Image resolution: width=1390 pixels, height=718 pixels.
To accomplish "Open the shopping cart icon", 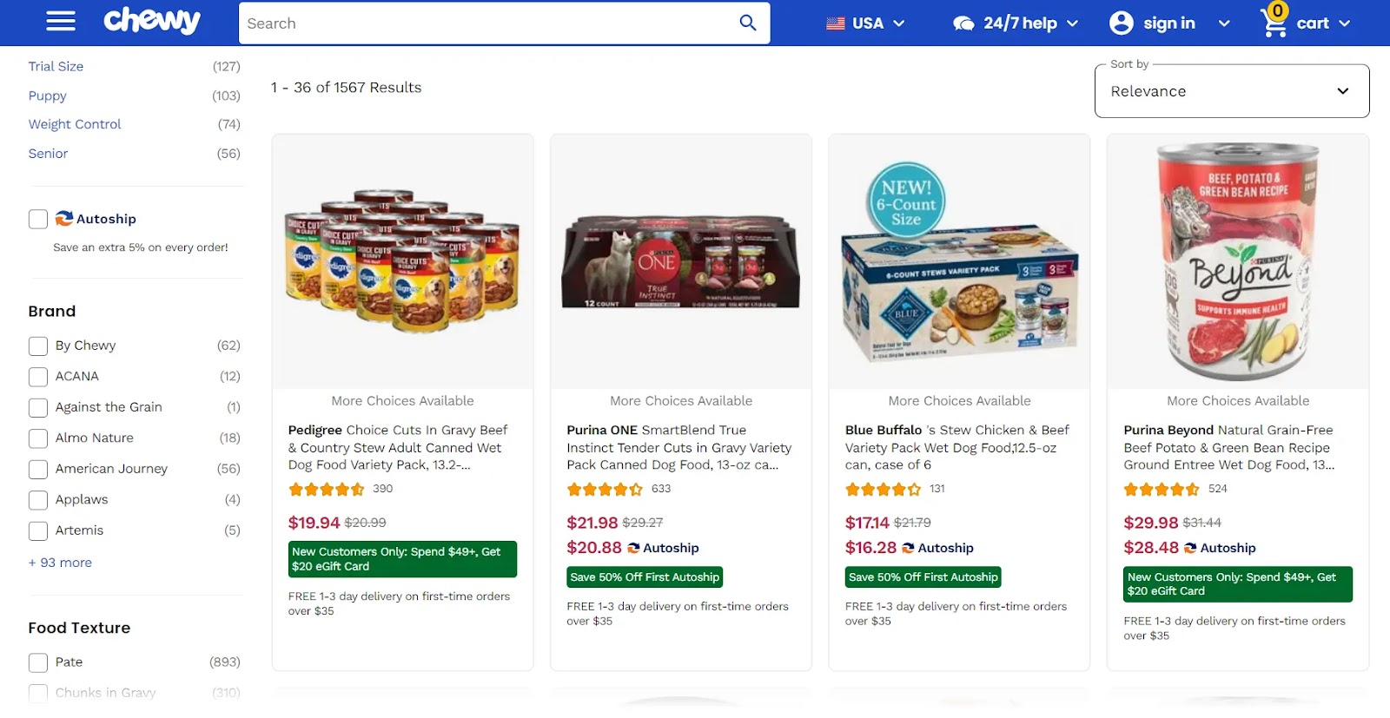I will [1272, 23].
